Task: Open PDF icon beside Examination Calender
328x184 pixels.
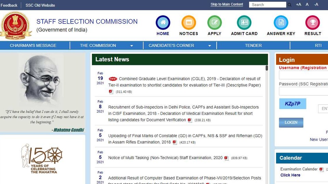Action: [322, 169]
